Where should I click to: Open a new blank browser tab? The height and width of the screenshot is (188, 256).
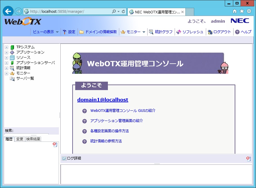click(190, 12)
